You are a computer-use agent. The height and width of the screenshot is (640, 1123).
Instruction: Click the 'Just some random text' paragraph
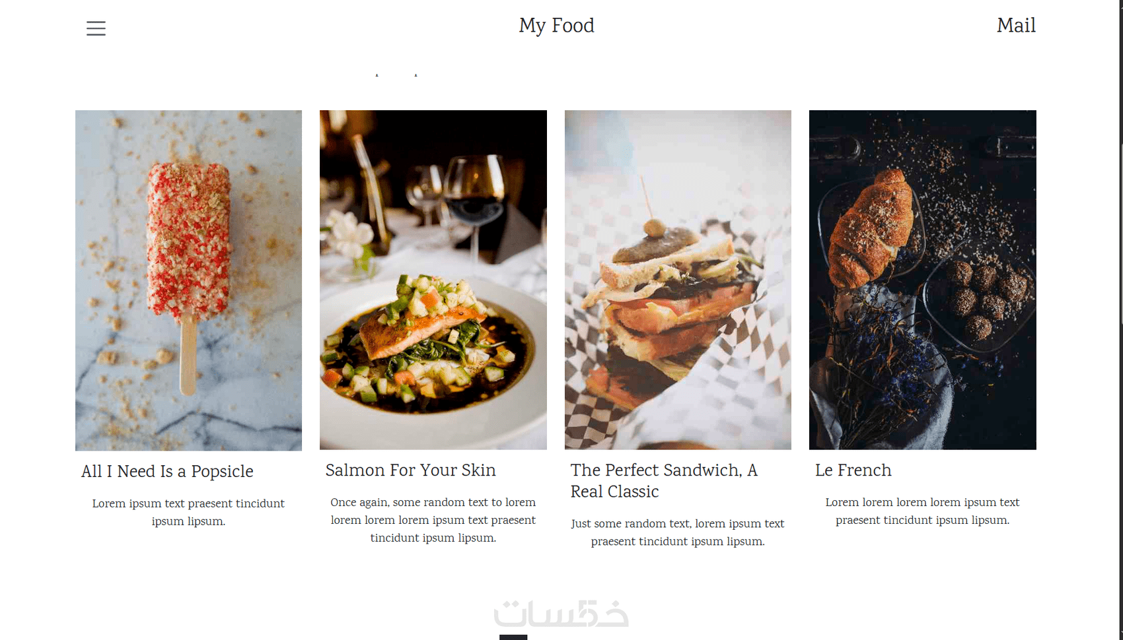[678, 532]
